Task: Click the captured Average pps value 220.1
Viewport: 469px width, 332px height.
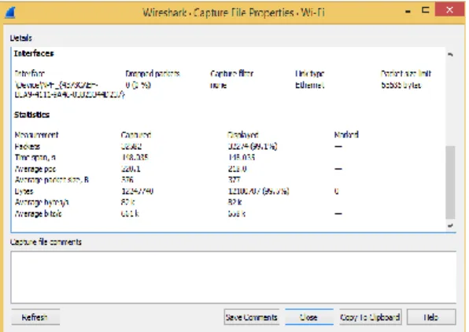Action: click(x=131, y=169)
